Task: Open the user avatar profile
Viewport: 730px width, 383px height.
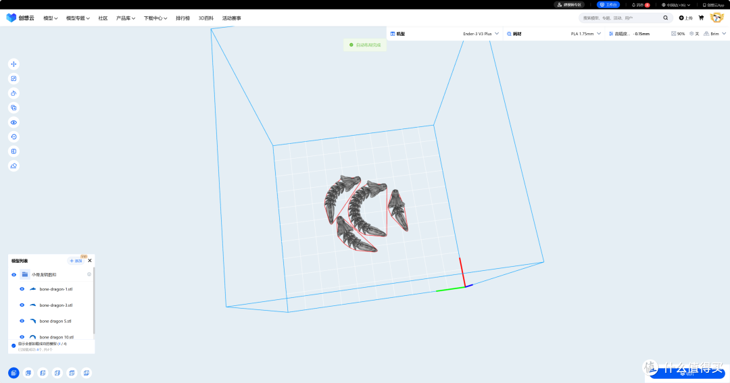Action: point(716,18)
